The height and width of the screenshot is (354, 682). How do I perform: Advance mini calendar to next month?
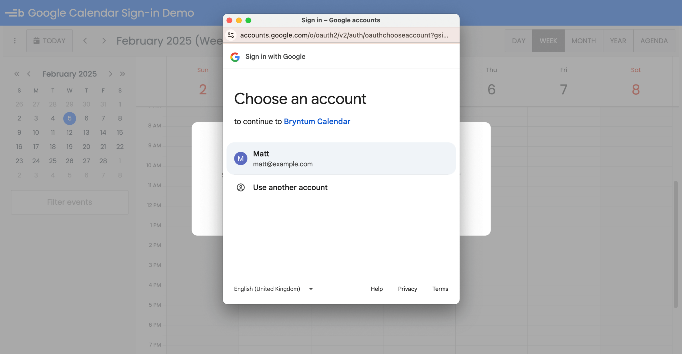[x=110, y=74]
